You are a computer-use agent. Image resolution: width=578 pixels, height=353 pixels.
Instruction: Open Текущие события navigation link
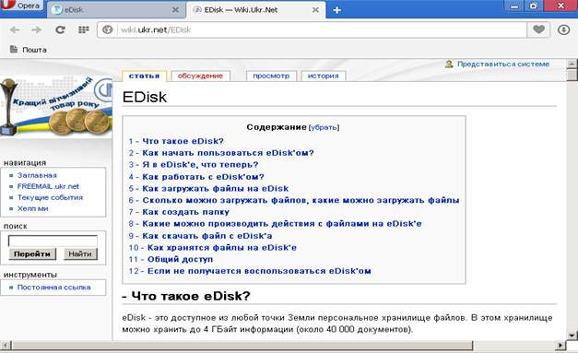50,197
